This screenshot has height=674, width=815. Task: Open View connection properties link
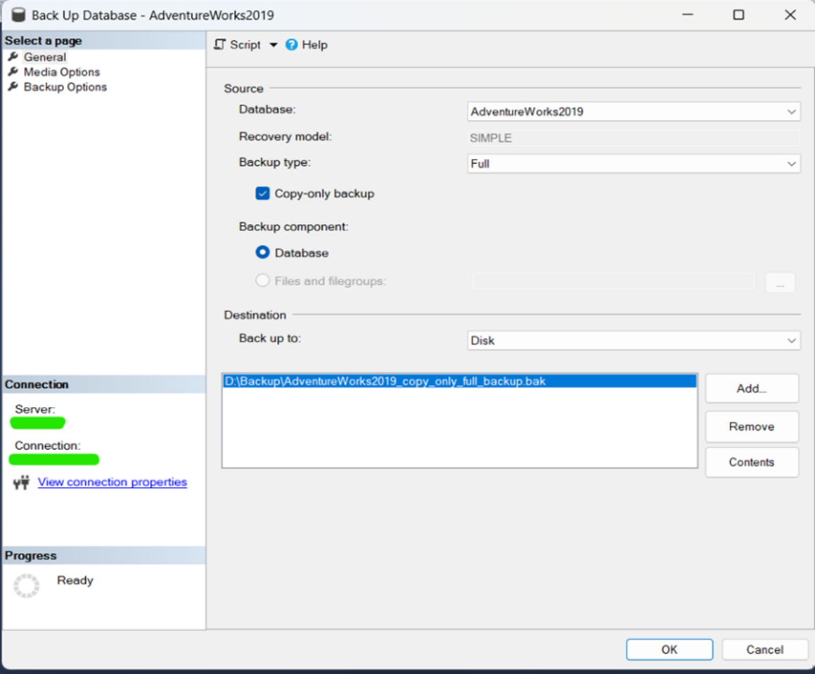[113, 482]
